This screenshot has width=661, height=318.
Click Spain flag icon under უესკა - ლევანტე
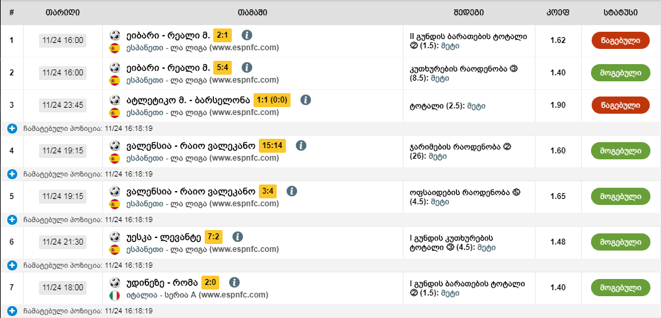(x=114, y=249)
